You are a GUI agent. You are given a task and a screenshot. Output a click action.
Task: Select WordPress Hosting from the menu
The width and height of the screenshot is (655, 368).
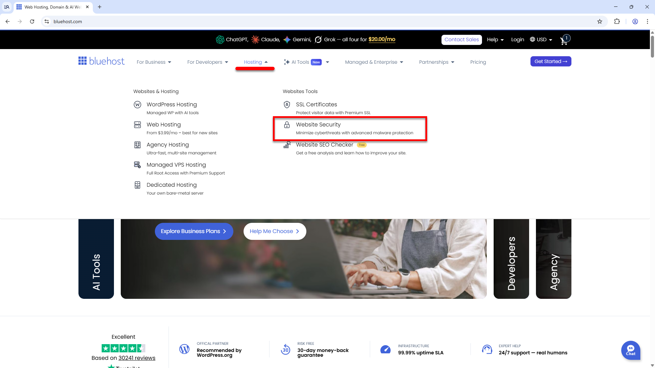172,105
